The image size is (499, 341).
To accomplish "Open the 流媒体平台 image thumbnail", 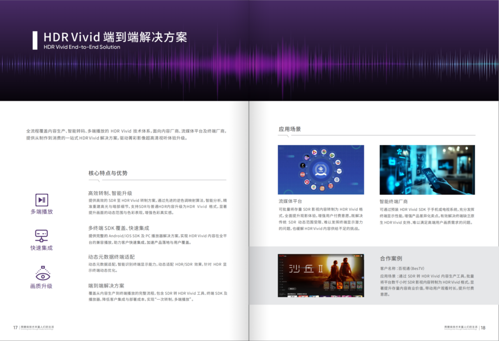I will pyautogui.click(x=321, y=170).
